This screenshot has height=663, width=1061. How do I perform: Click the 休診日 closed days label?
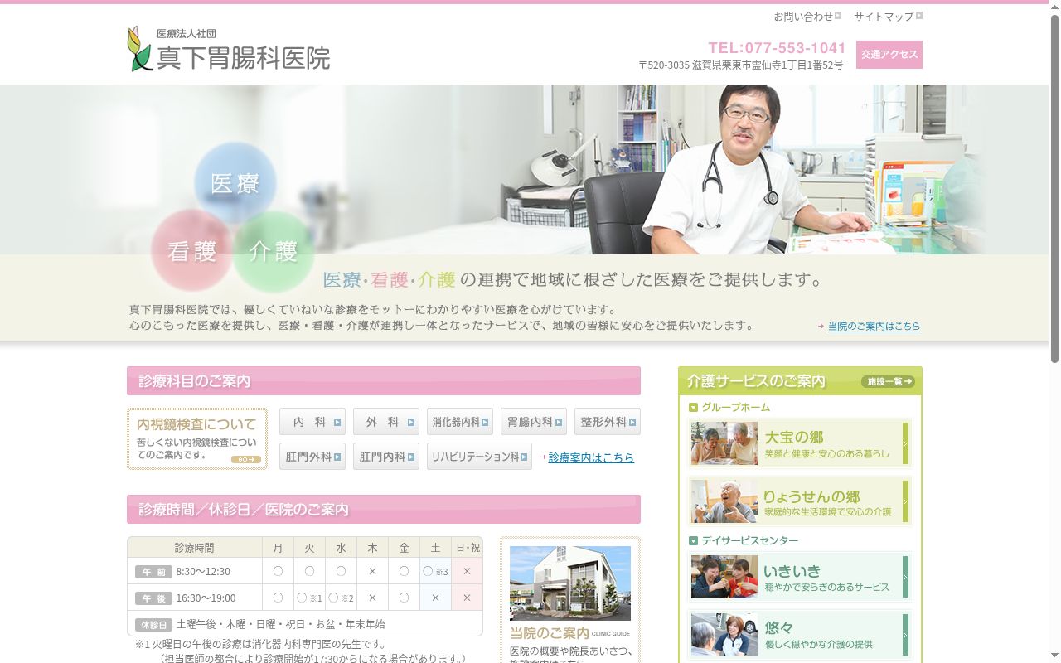[153, 625]
